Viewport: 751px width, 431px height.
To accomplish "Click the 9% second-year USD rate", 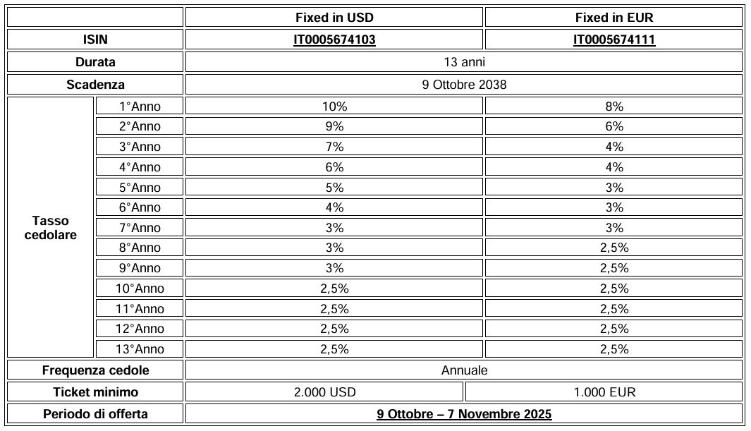I will [x=334, y=127].
